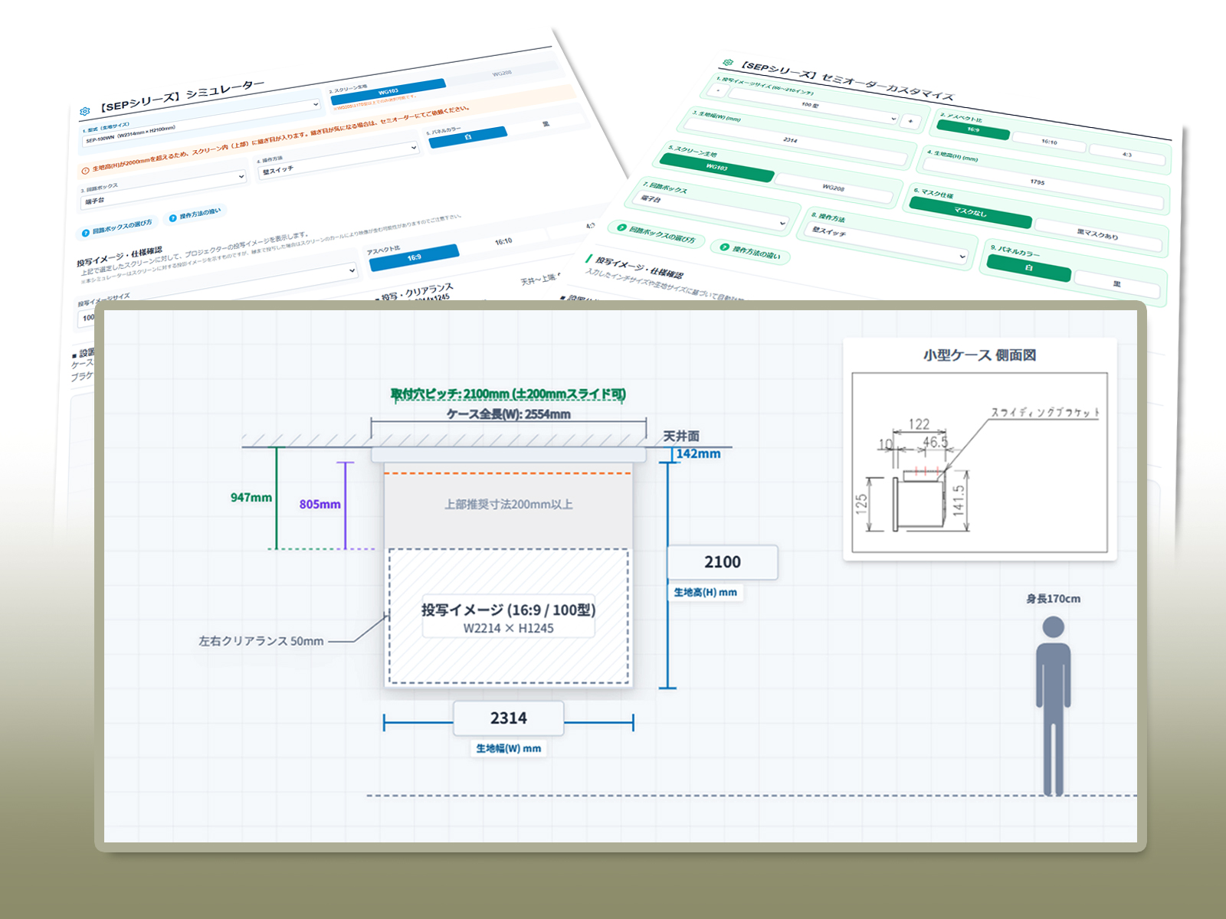Click the question icon on green 回路ボックスの選び方
Viewport: 1226px width, 919px height.
[622, 228]
